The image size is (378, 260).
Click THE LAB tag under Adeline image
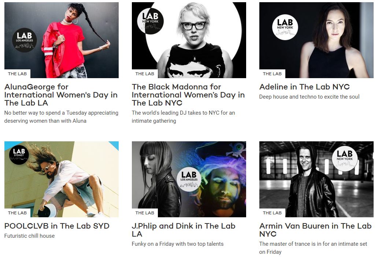[x=272, y=74]
